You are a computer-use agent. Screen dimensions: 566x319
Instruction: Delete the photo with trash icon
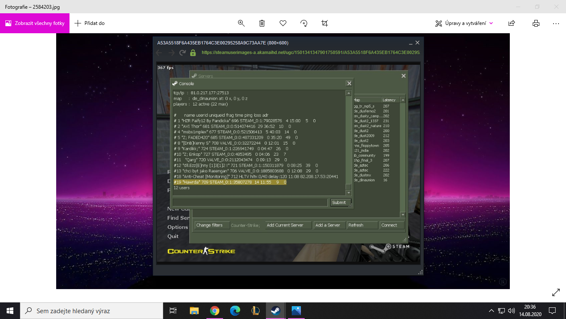click(x=262, y=23)
